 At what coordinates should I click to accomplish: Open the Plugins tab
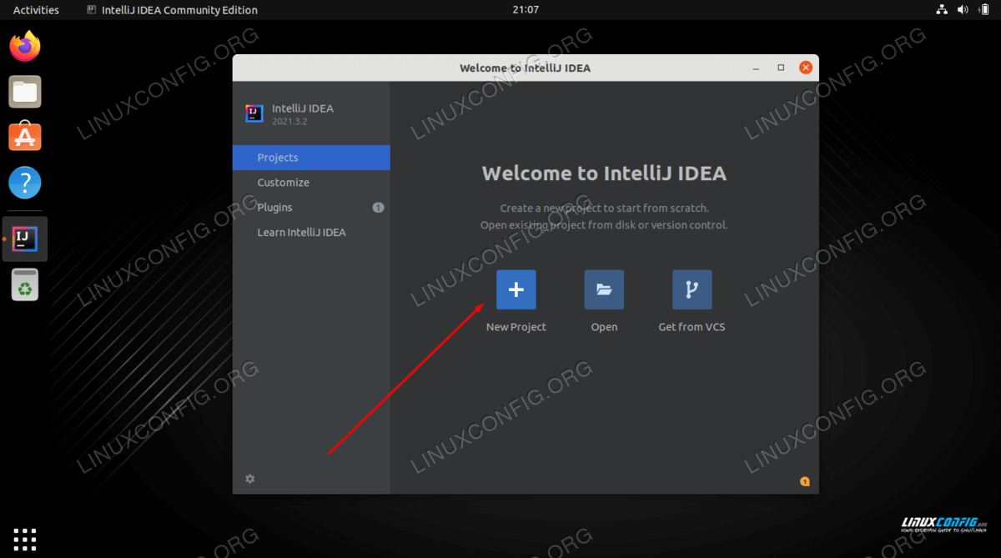(311, 208)
